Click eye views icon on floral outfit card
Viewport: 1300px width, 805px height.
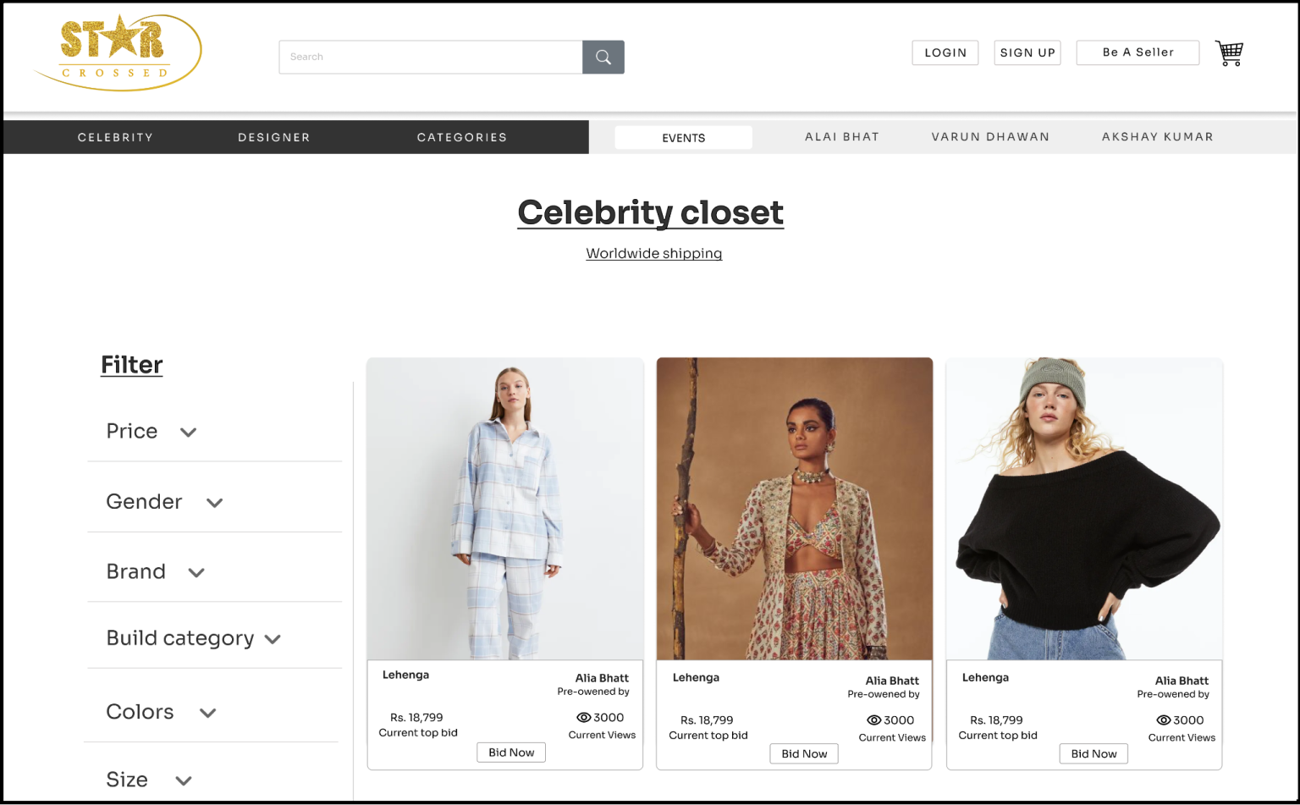(x=873, y=720)
